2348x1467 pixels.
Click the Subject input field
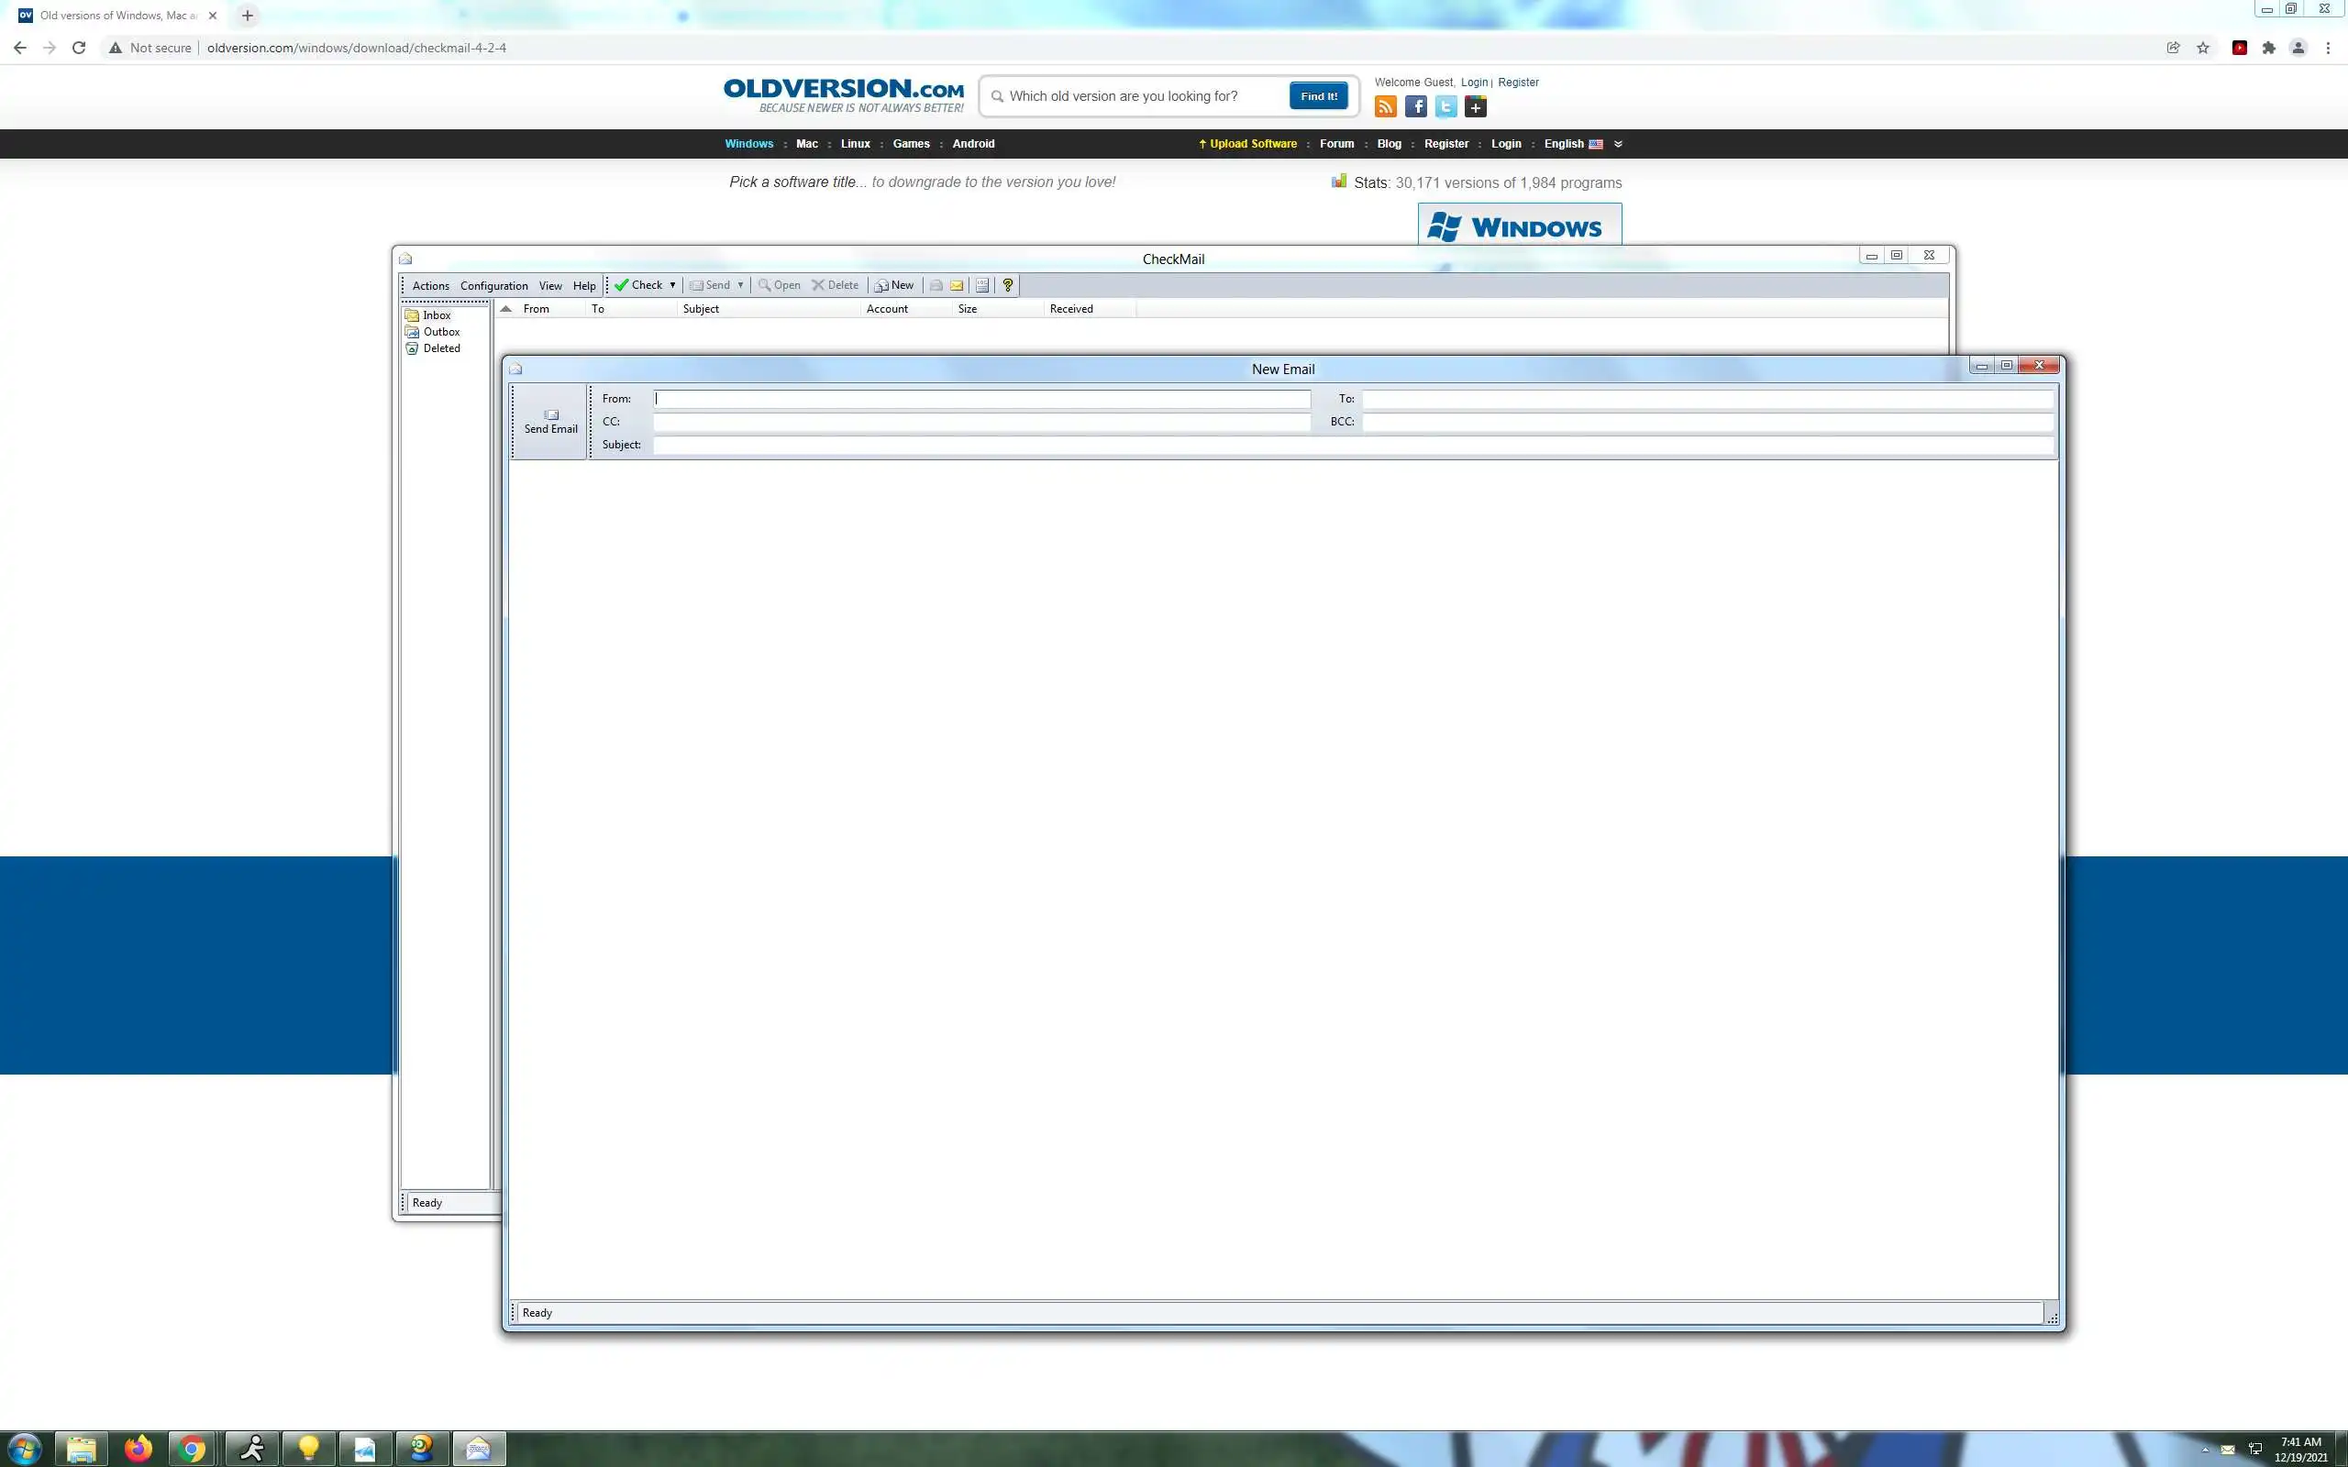click(x=1353, y=446)
